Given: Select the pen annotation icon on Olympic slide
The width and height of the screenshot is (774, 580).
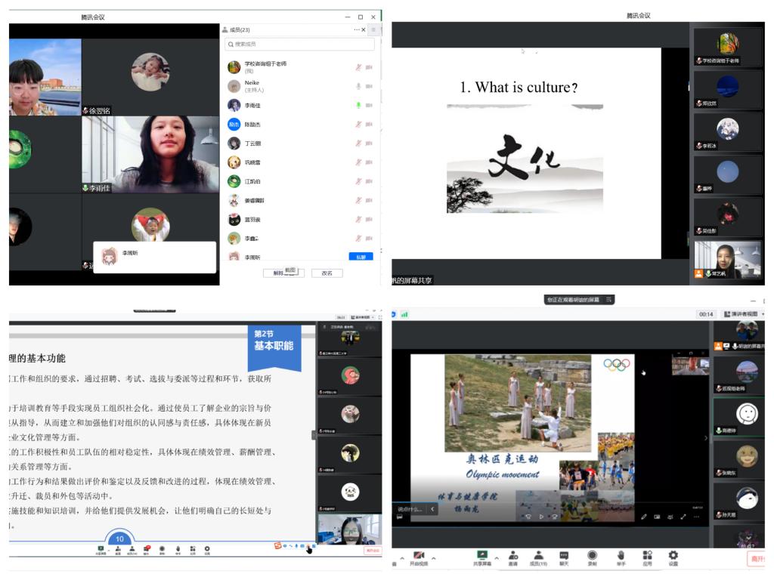Looking at the screenshot, I should click(644, 517).
